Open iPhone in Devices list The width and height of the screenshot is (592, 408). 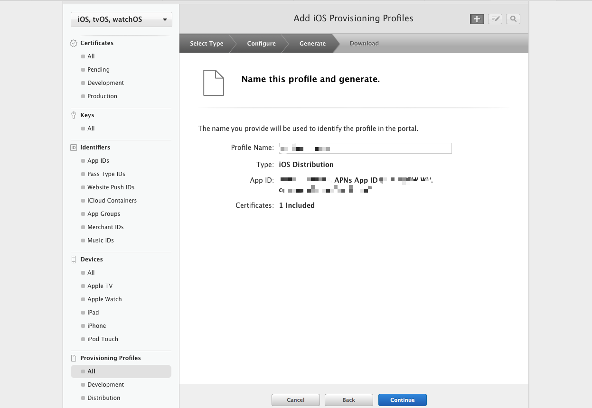97,326
